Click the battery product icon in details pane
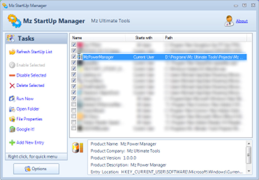Viewport: 259px width, 180px height. point(78,148)
